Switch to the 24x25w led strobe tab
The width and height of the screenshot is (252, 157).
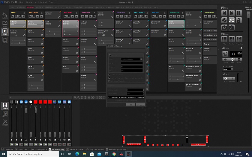coord(75,149)
